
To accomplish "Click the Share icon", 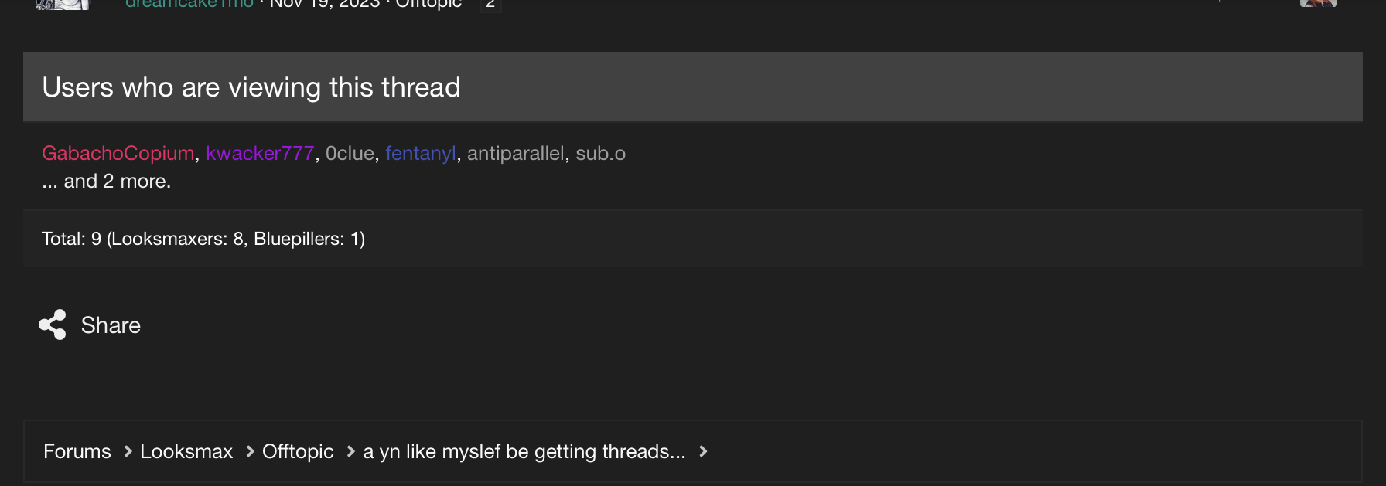I will (x=53, y=325).
